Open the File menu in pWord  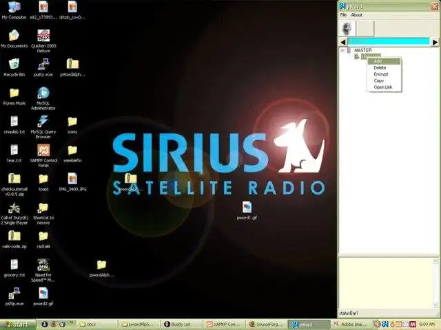343,15
